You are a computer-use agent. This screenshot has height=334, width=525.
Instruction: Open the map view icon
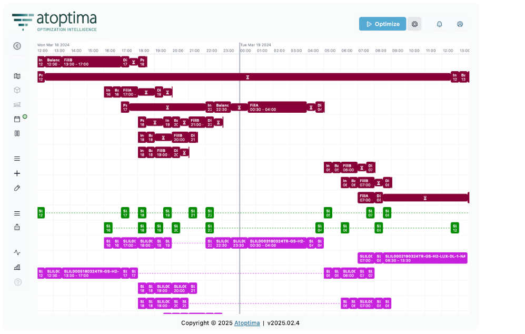pos(17,76)
